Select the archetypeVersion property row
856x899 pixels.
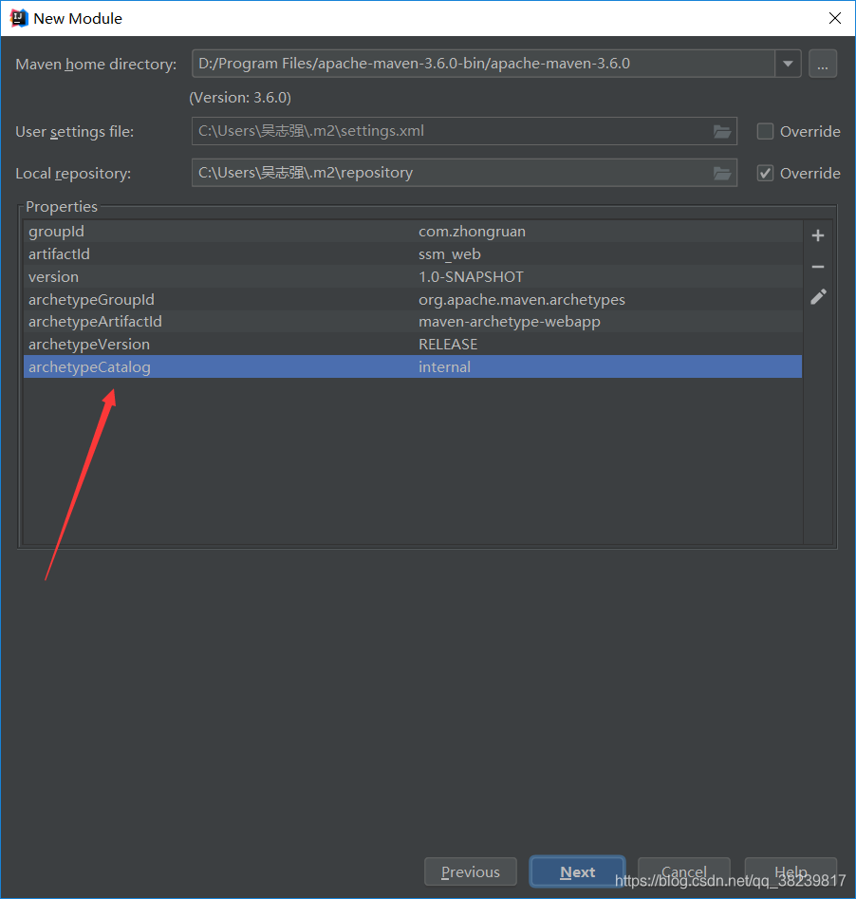413,344
